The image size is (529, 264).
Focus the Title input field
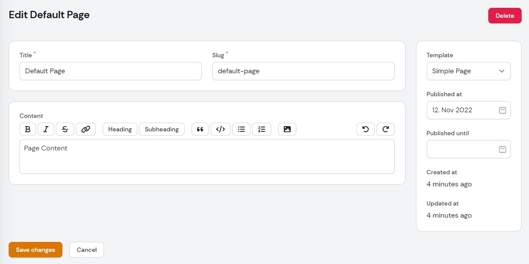point(110,71)
